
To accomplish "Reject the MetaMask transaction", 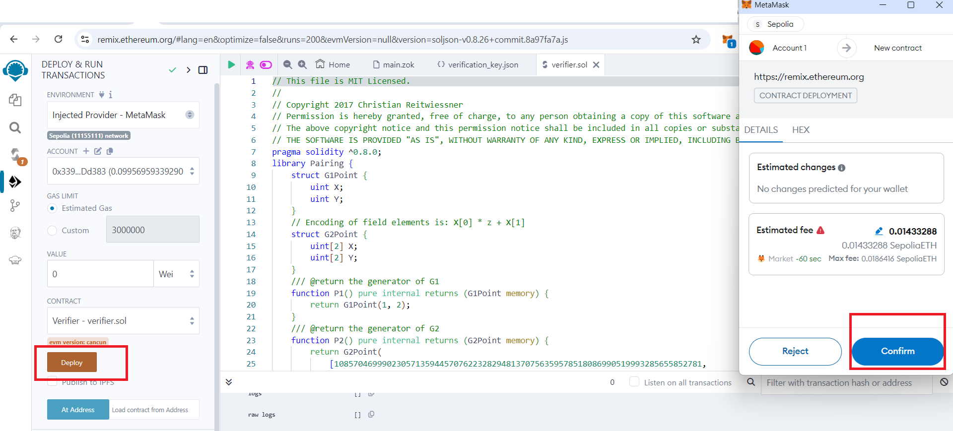I will click(795, 351).
